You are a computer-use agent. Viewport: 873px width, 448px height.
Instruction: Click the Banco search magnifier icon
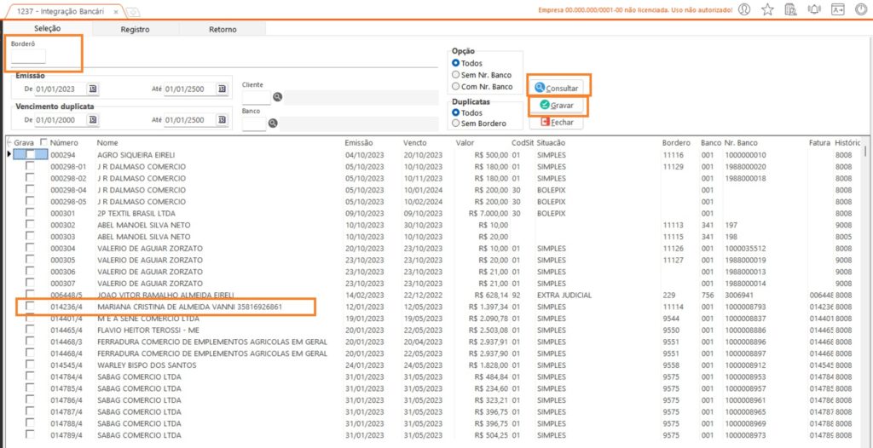(x=274, y=123)
